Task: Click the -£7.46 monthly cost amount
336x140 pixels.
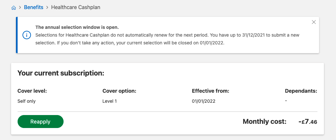Action: pos(308,122)
